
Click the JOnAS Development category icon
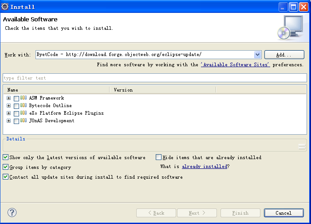24,120
